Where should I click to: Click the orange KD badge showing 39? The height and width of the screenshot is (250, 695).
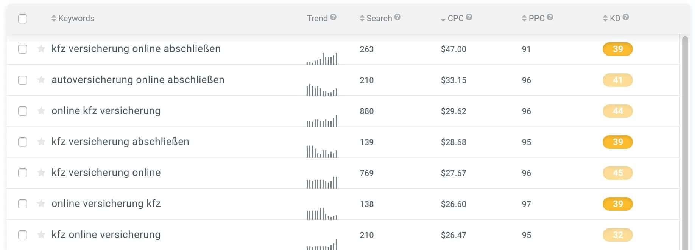pos(617,49)
